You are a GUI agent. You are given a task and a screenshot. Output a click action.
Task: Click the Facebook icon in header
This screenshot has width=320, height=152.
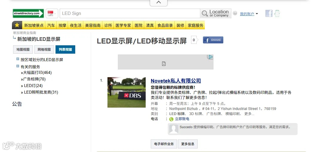(x=269, y=13)
